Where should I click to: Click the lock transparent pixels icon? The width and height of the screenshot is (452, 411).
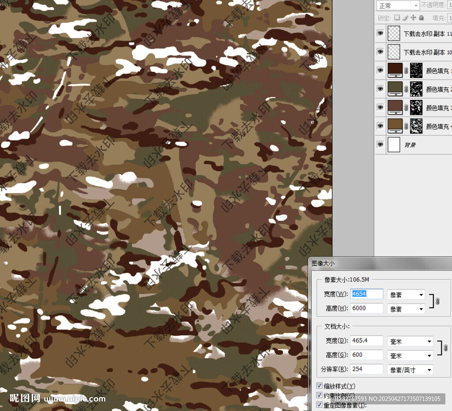coord(397,18)
